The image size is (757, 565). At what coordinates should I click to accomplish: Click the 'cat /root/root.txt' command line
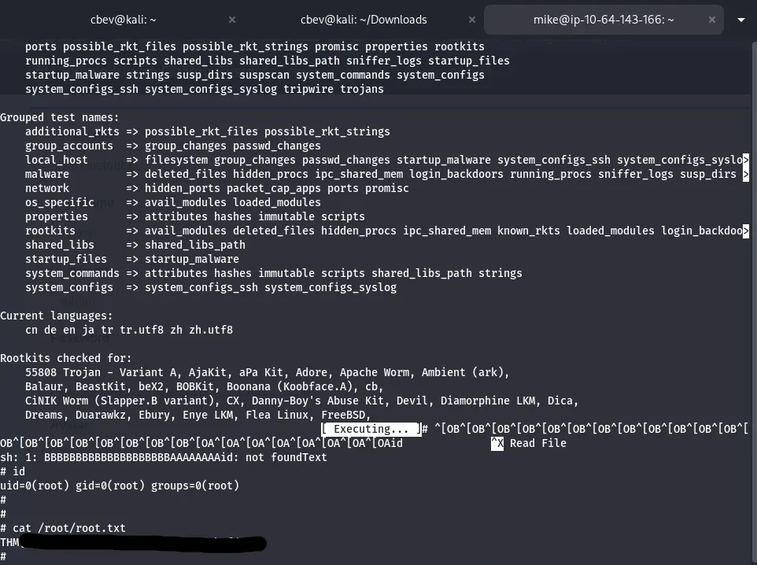click(x=69, y=529)
